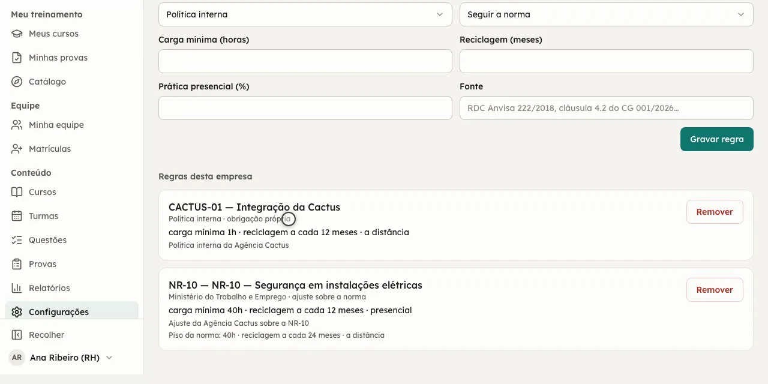Click the Minhas provas document icon
This screenshot has width=768, height=384.
[x=17, y=58]
